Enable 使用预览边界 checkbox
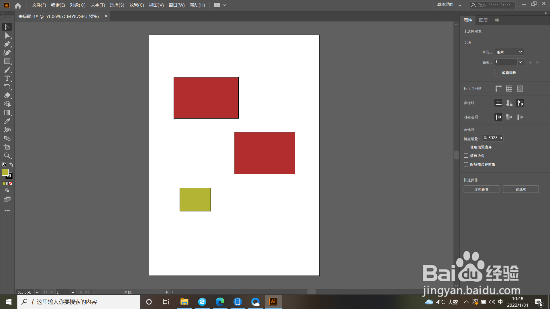 (x=466, y=147)
